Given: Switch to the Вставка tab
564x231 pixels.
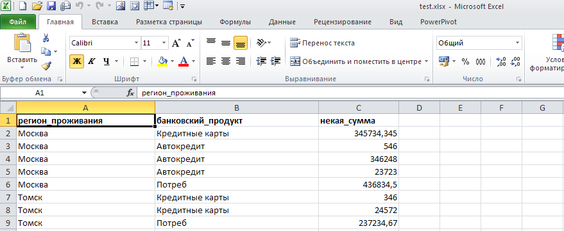Looking at the screenshot, I should point(105,22).
